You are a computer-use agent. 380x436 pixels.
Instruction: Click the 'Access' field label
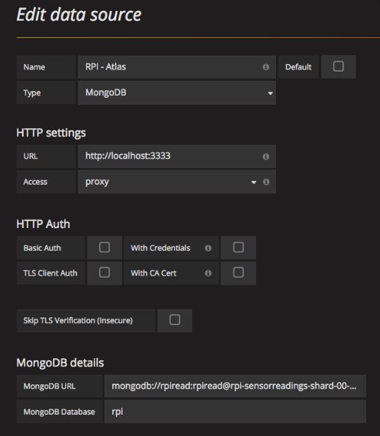[35, 182]
